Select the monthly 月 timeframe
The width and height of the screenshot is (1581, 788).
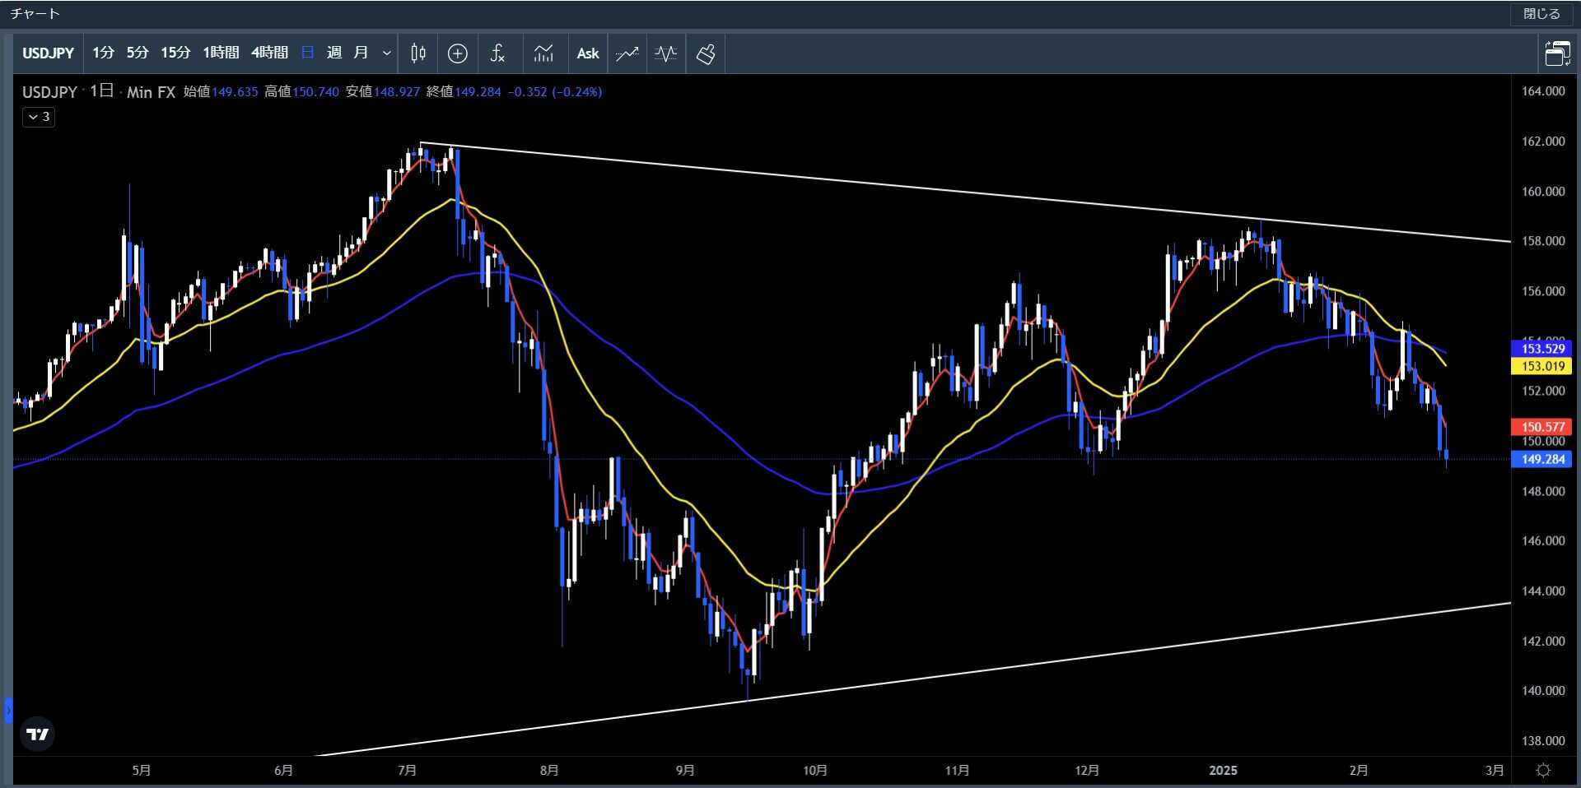tap(361, 53)
